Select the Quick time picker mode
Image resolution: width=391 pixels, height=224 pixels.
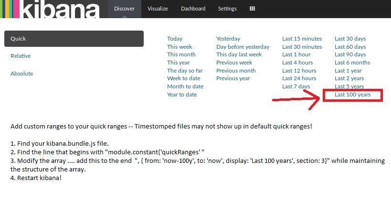74,39
